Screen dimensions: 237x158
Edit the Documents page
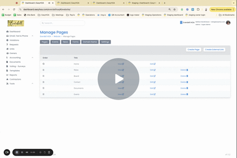click(x=153, y=88)
